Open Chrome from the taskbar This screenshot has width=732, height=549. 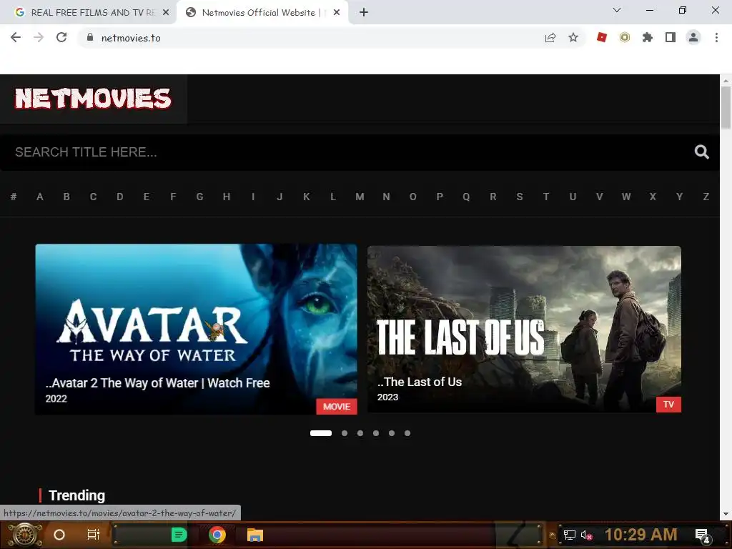point(217,535)
